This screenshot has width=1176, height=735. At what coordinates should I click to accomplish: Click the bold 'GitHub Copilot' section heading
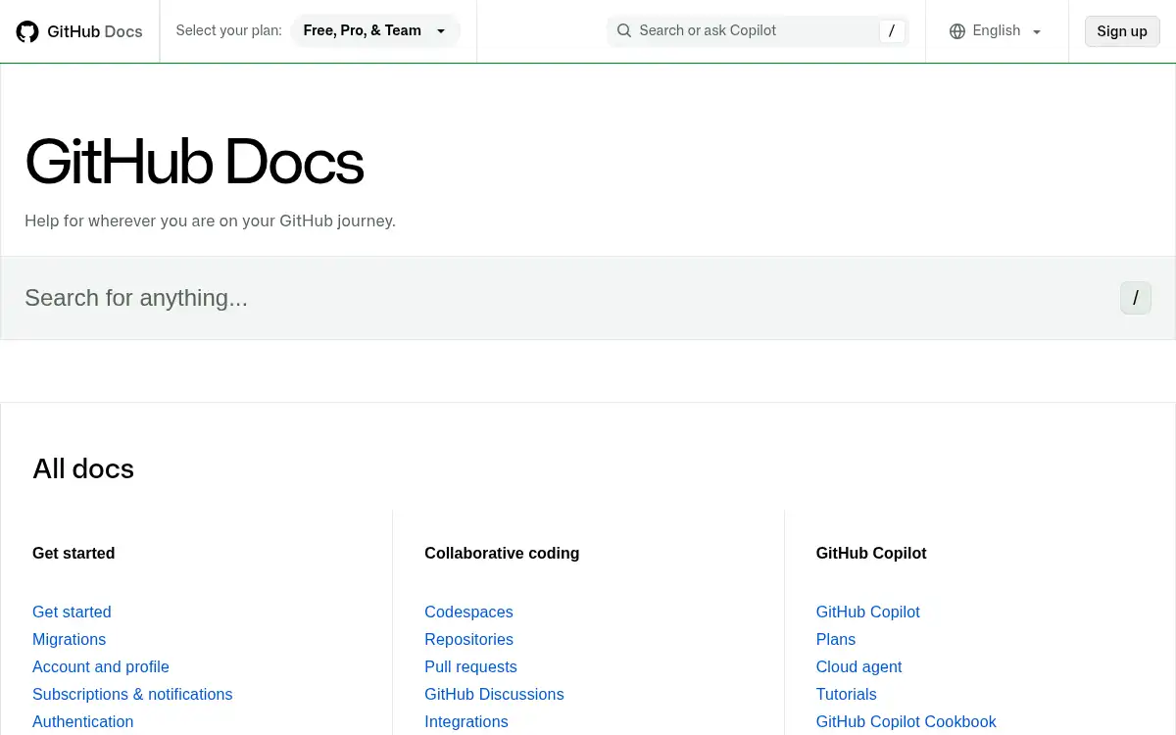tap(871, 553)
